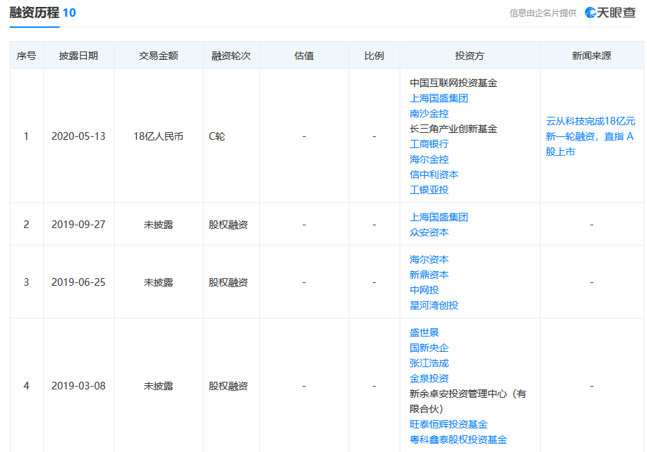Click the 交易金额 column header
647x452 pixels.
(158, 56)
